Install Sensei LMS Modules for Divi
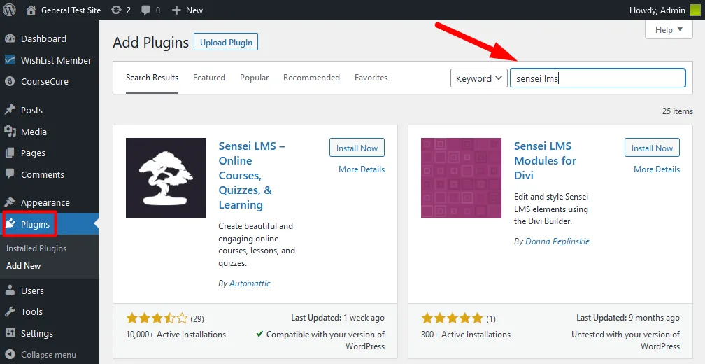The image size is (705, 364). point(652,148)
